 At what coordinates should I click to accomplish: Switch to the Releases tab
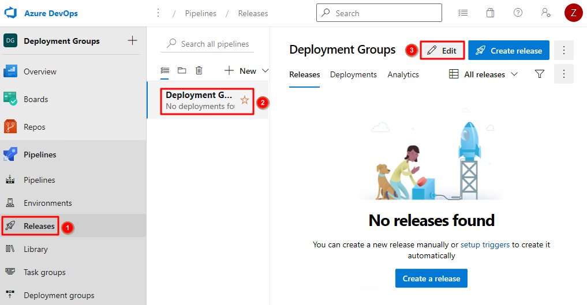point(304,75)
